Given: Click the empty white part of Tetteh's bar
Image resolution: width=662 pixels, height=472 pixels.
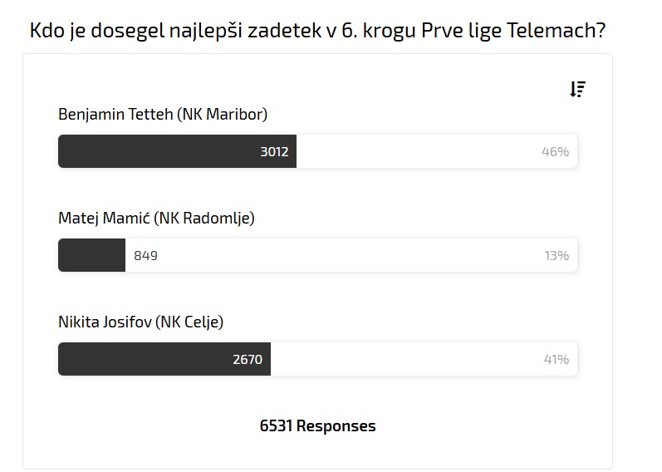Looking at the screenshot, I should (415, 152).
